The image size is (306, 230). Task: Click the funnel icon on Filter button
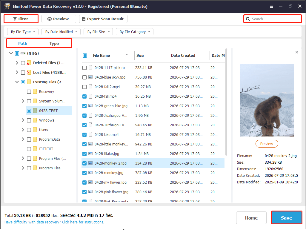click(15, 19)
